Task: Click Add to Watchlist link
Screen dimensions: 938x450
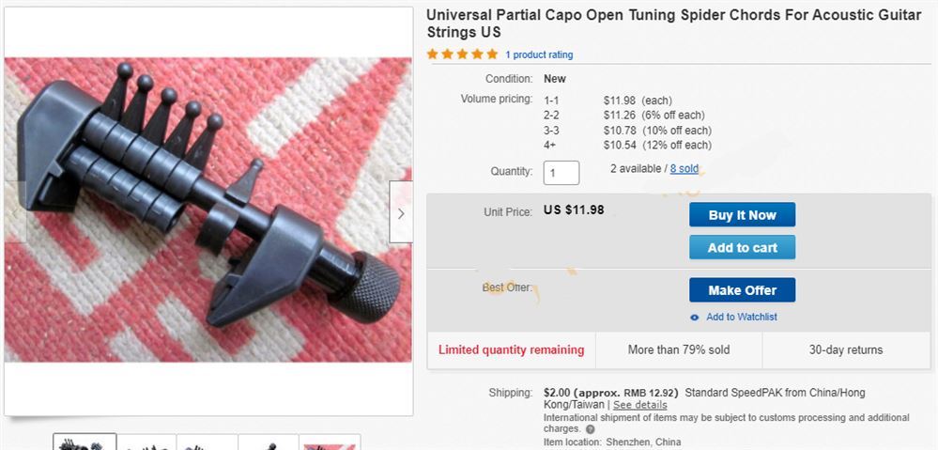Action: pyautogui.click(x=742, y=318)
